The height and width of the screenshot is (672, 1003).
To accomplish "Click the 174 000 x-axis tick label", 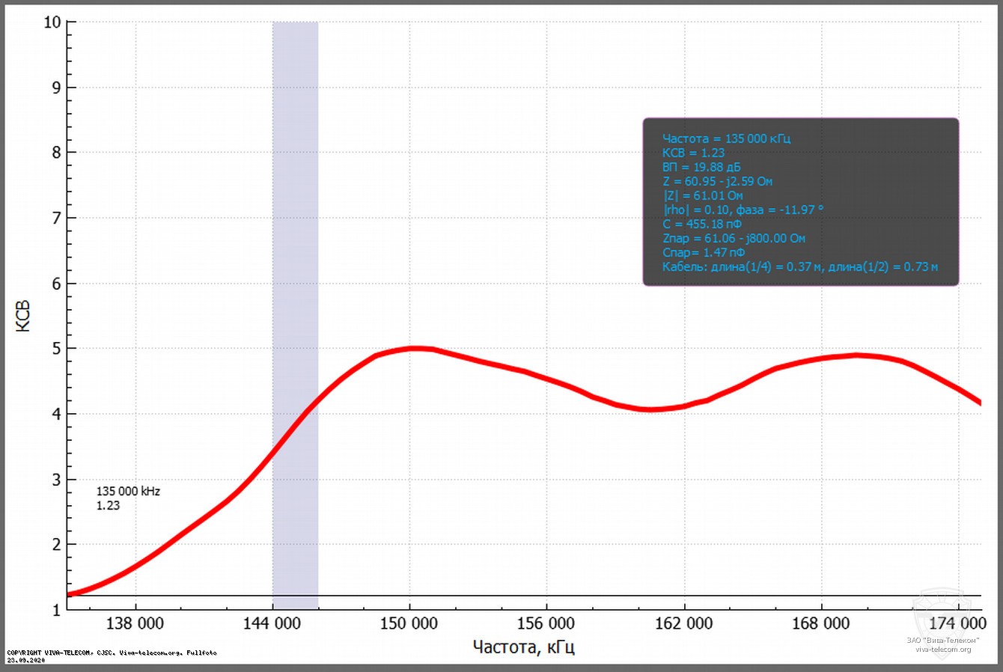I will [x=959, y=623].
